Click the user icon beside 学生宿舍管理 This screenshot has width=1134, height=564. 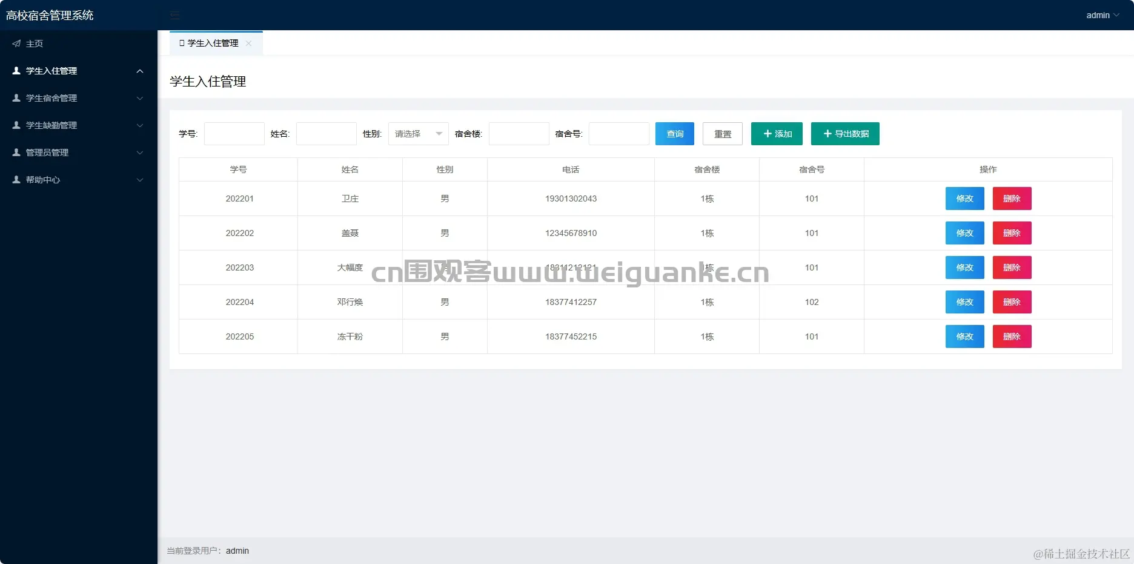[16, 98]
